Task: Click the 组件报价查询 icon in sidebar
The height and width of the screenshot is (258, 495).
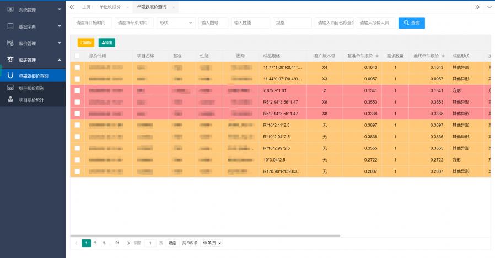Action: (10, 88)
